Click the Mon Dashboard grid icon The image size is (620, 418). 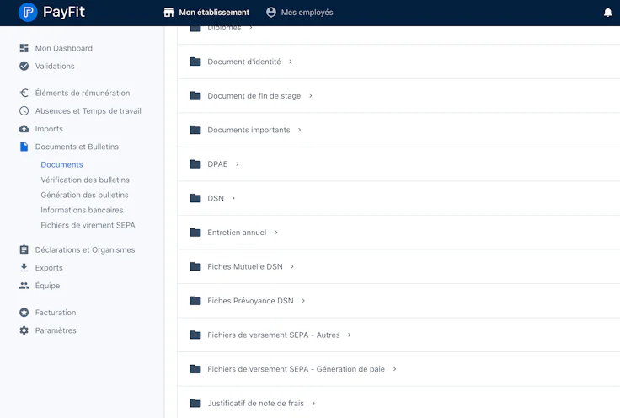pyautogui.click(x=24, y=48)
